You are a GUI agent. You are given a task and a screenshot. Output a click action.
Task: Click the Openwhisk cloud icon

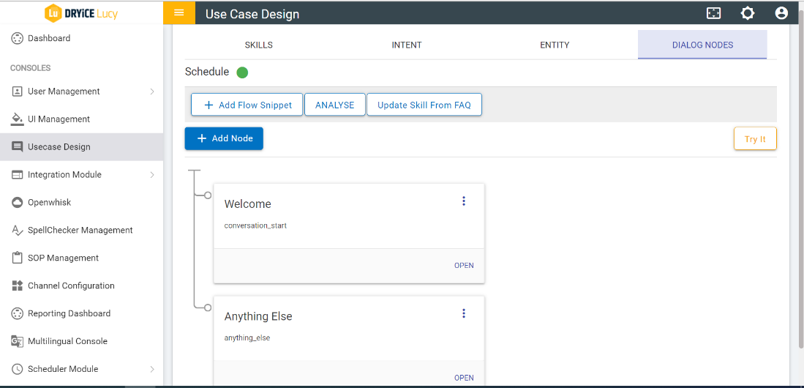click(18, 202)
